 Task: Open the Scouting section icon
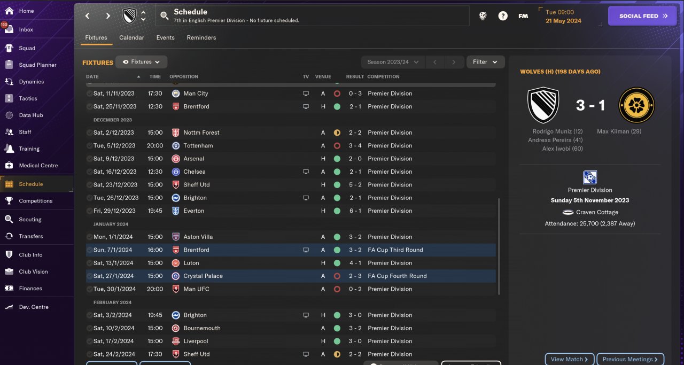(x=9, y=219)
